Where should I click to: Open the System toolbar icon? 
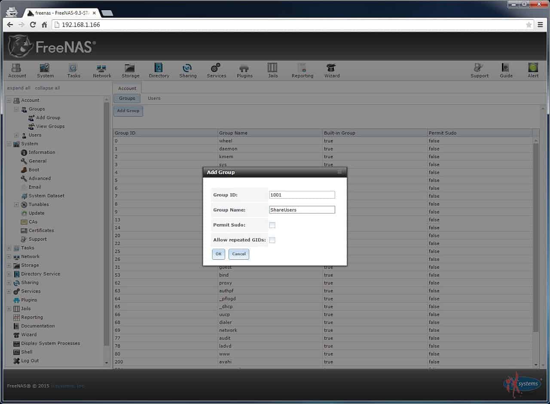click(x=45, y=70)
